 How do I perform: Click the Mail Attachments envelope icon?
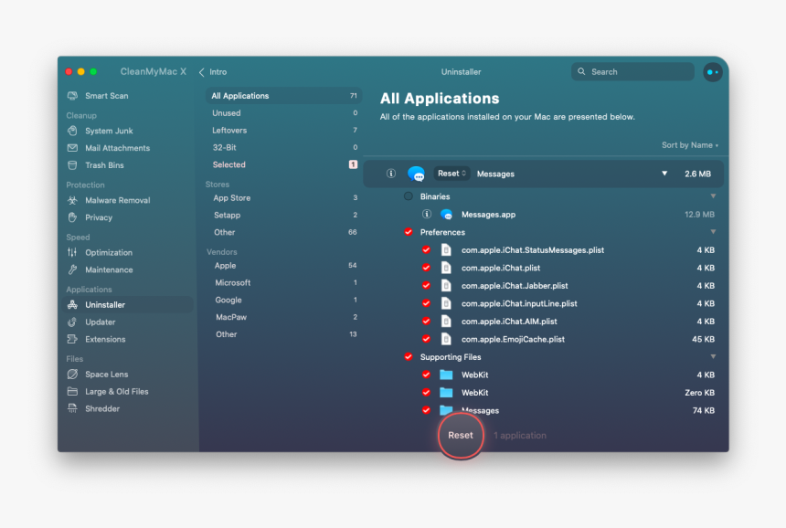pos(73,148)
